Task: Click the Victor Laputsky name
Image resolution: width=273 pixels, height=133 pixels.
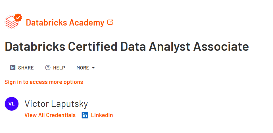Action: coord(56,104)
